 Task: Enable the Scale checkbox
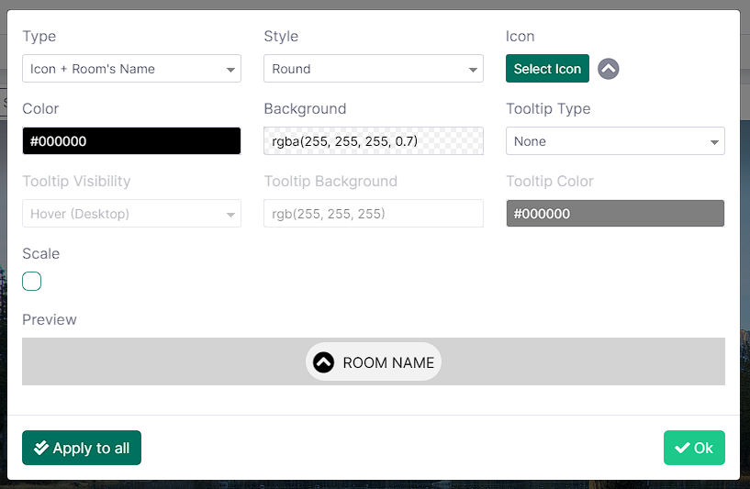tap(32, 281)
